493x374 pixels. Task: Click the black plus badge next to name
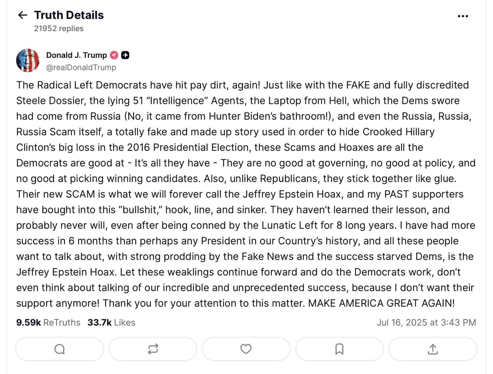125,55
